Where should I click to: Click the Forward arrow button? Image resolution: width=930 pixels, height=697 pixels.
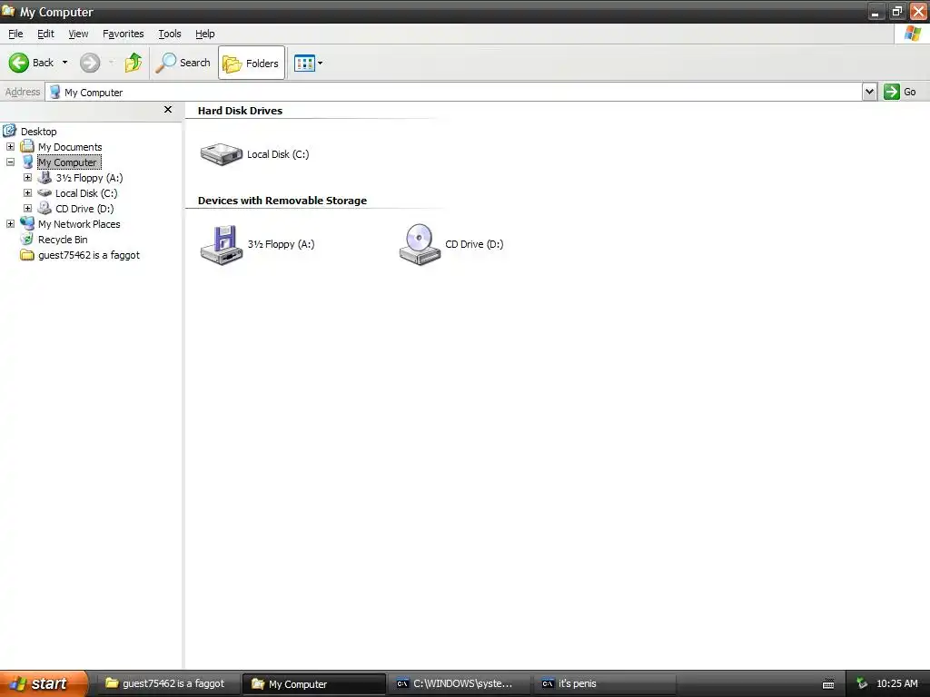(x=90, y=63)
